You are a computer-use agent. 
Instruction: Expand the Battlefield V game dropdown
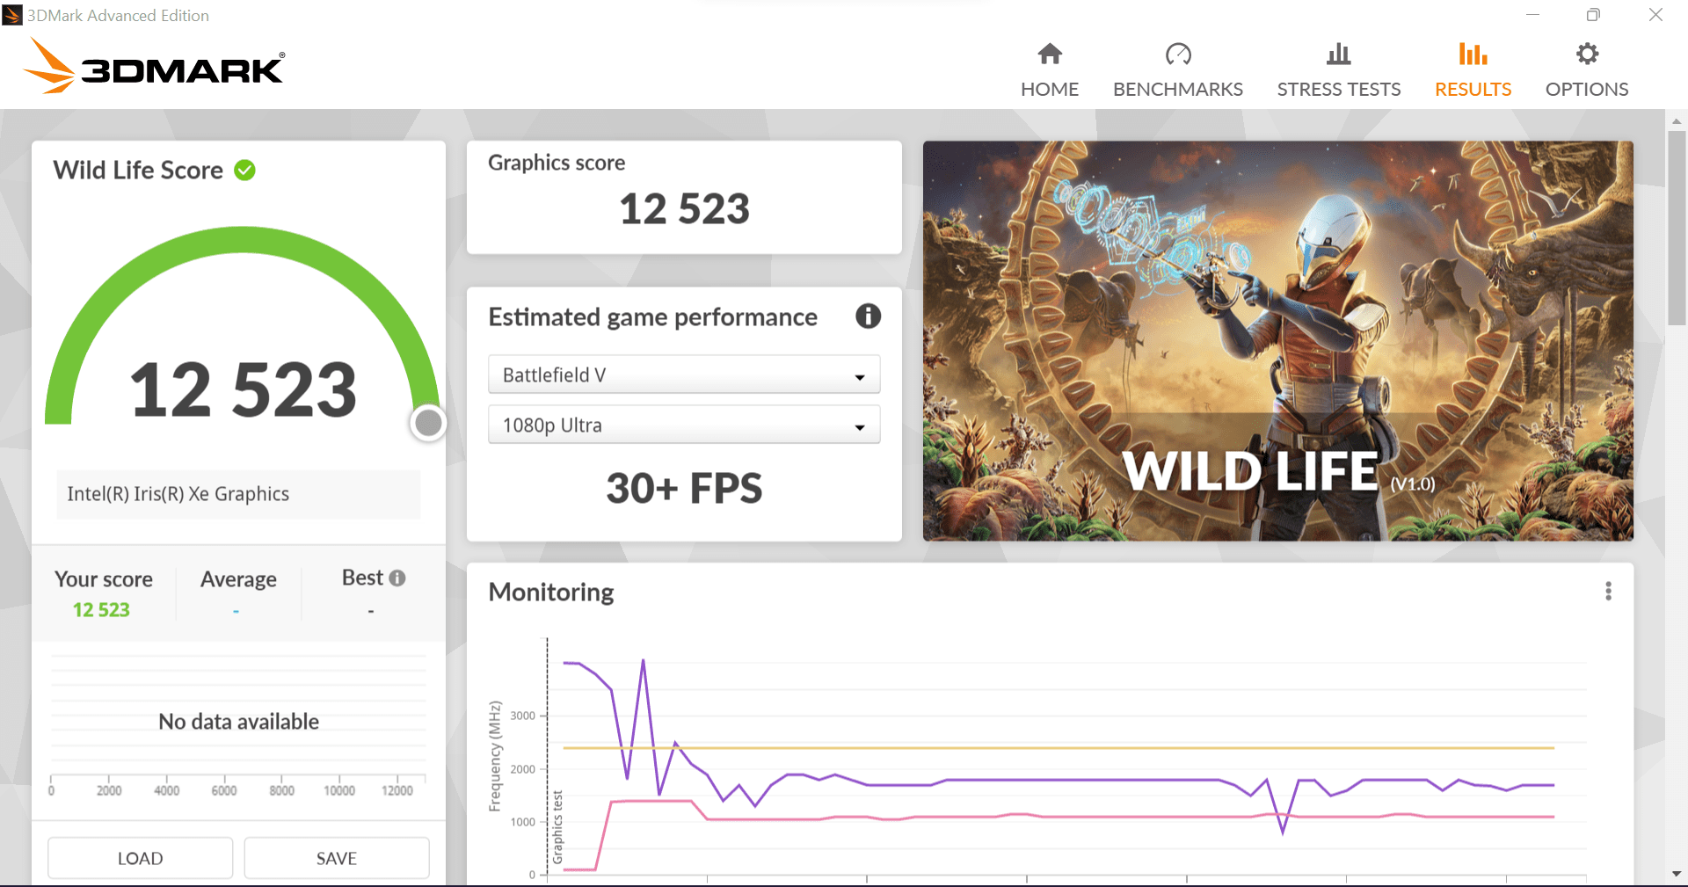(684, 375)
